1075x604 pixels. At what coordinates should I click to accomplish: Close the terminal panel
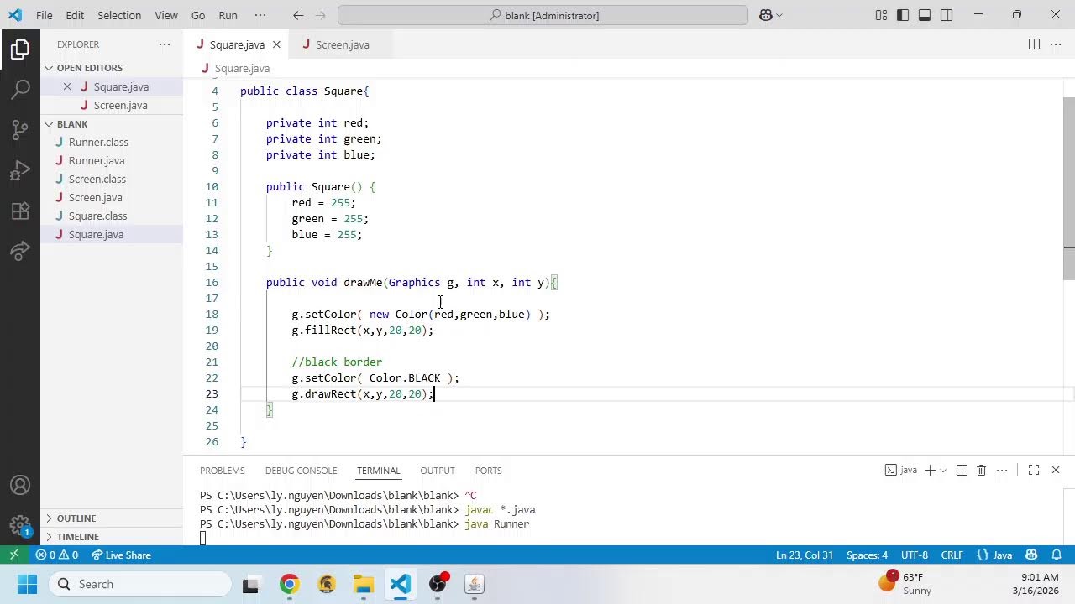pos(1056,471)
